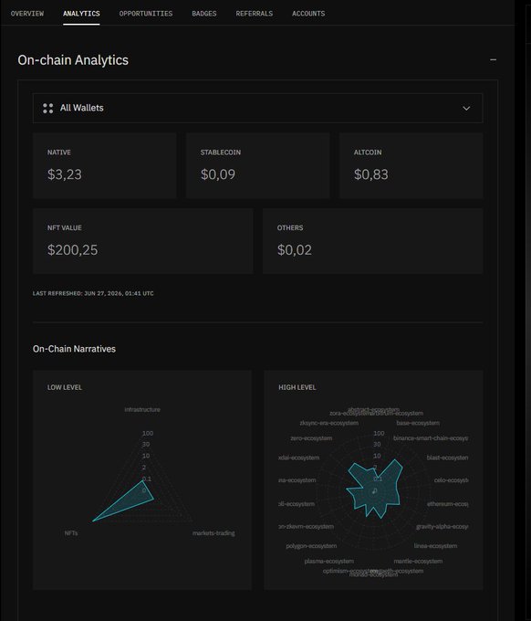
Task: Click the Low Level chart title
Action: [65, 387]
